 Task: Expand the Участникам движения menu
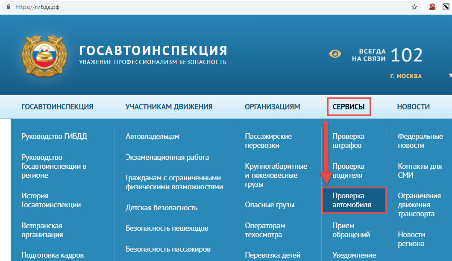pyautogui.click(x=169, y=107)
